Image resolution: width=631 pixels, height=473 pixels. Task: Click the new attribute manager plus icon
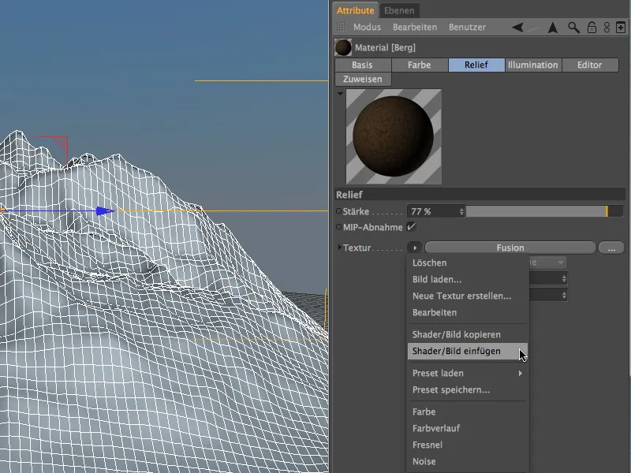(x=621, y=28)
